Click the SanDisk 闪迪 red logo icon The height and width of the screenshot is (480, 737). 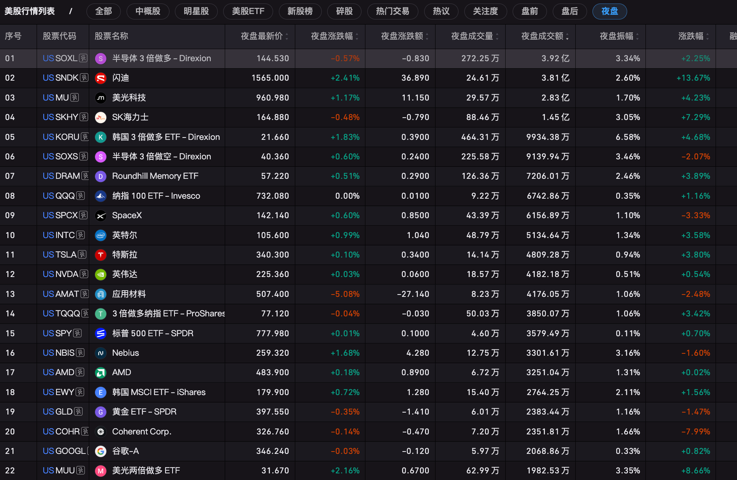click(100, 78)
